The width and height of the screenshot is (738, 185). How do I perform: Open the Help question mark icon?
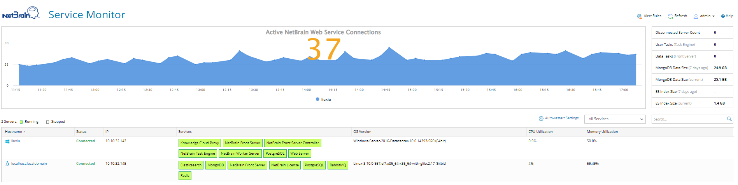723,16
